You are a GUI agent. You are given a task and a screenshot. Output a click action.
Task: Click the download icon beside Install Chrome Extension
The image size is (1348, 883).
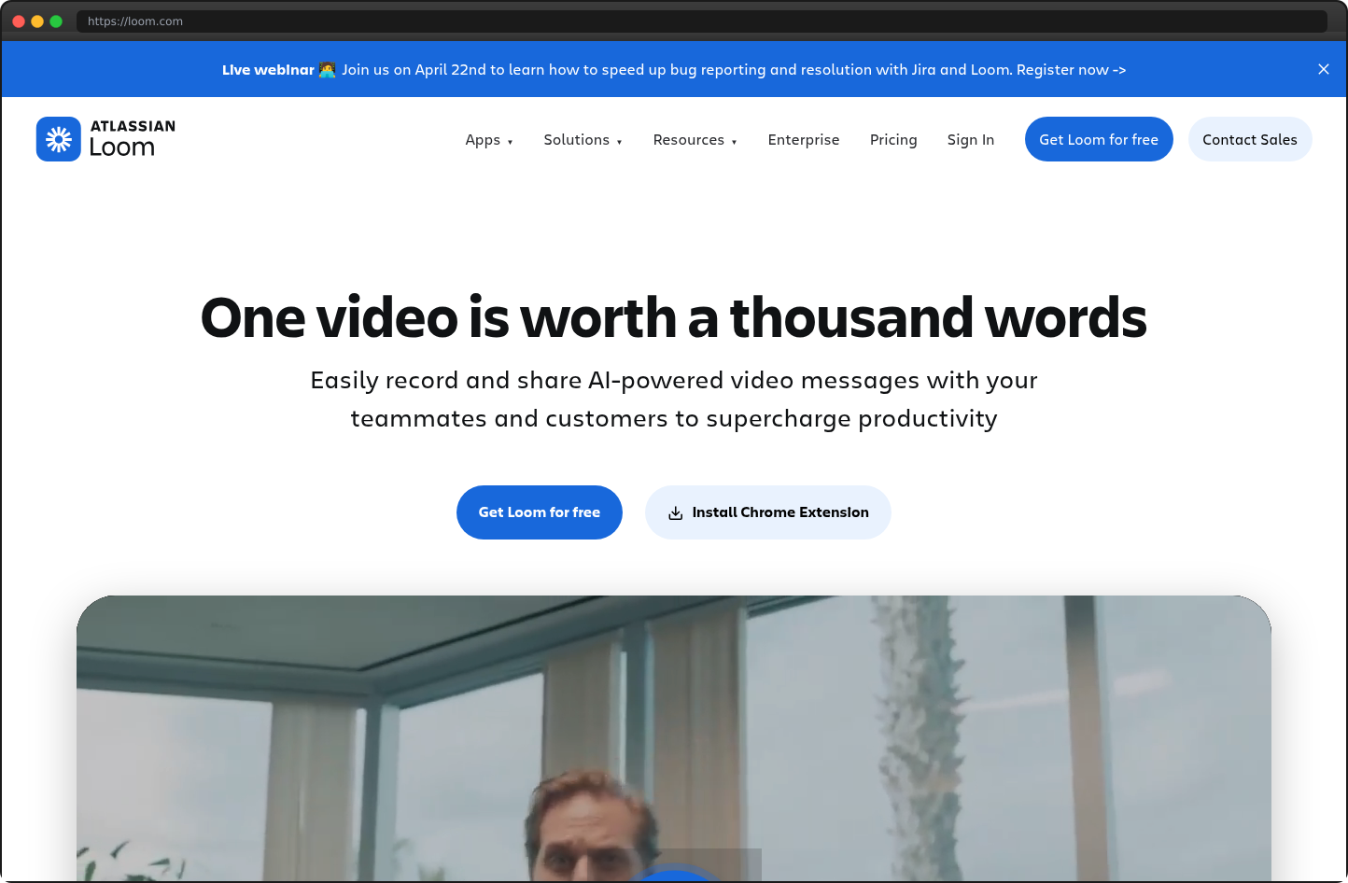coord(675,512)
